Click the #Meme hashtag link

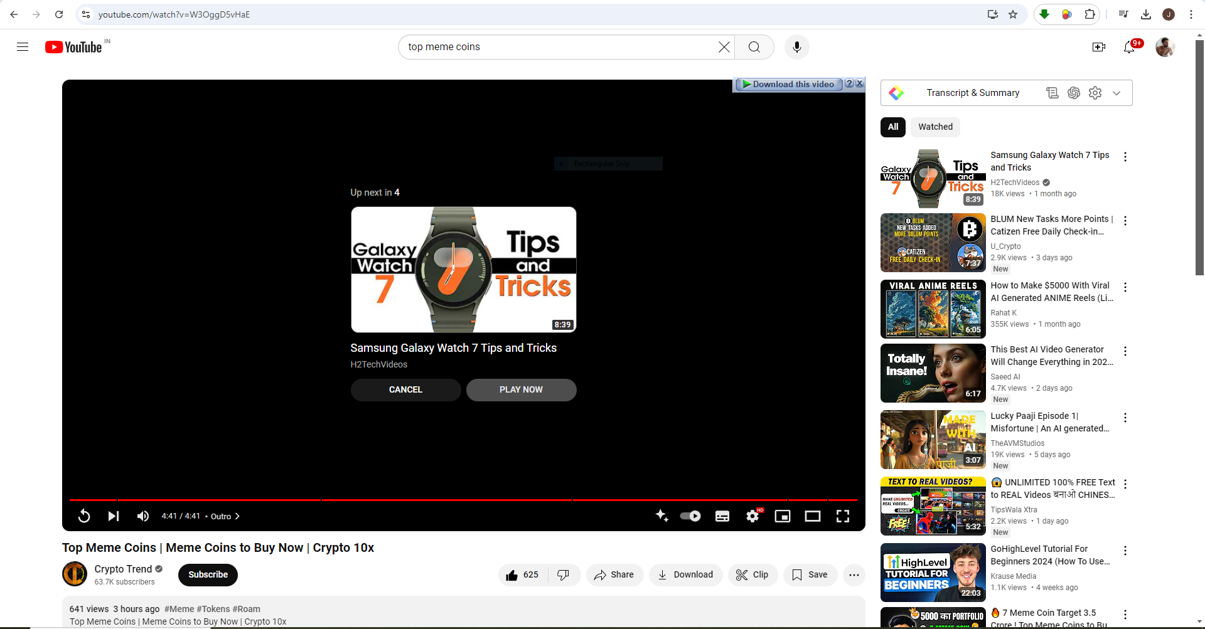(179, 609)
